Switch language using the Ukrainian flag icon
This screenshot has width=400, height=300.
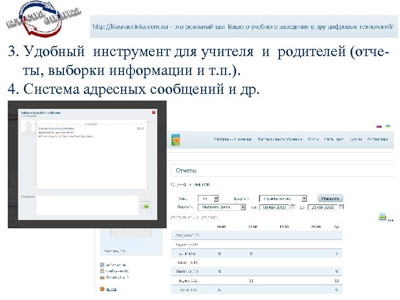(x=388, y=126)
